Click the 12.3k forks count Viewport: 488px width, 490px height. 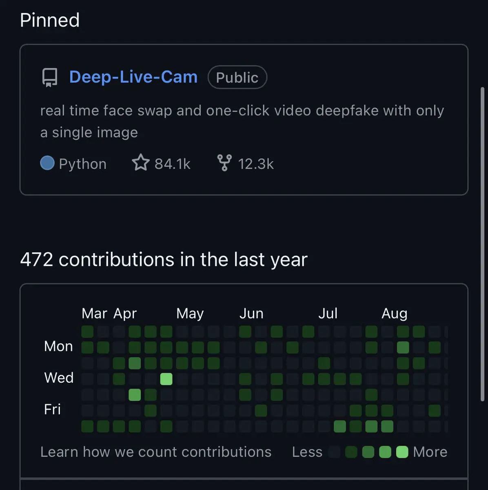click(256, 164)
